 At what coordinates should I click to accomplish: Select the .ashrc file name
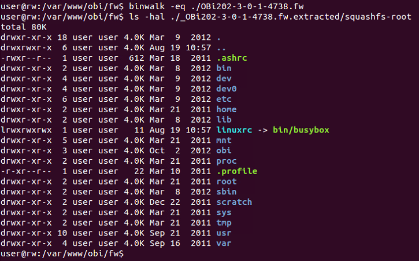click(232, 58)
